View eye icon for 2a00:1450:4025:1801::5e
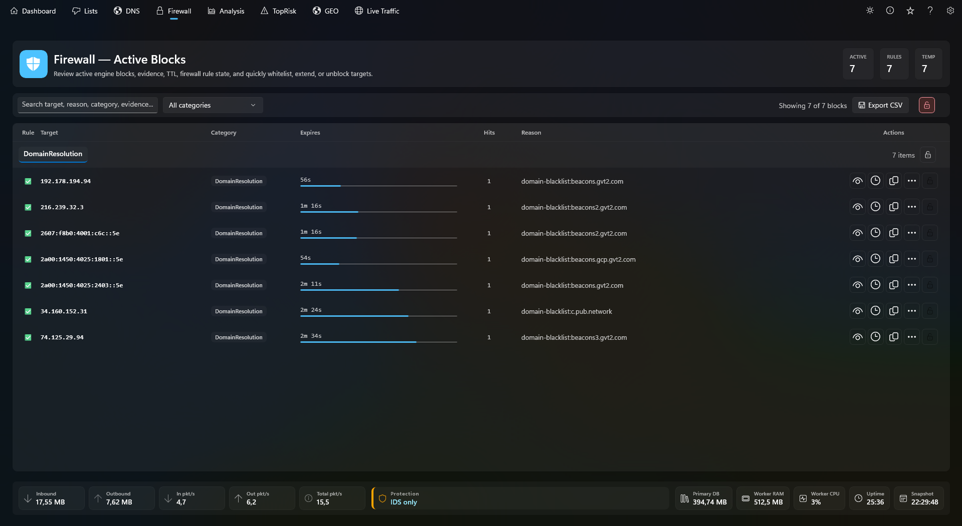962x526 pixels. click(x=858, y=259)
